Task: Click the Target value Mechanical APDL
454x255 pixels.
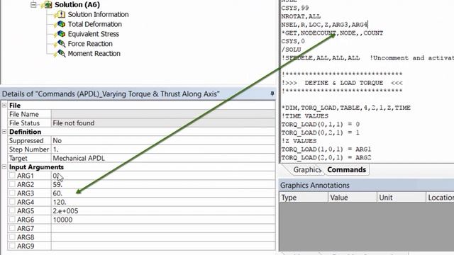Action: (x=163, y=158)
